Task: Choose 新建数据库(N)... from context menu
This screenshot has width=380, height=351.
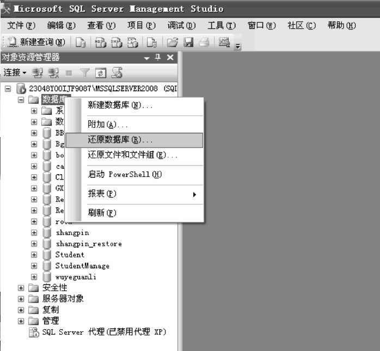Action: pyautogui.click(x=134, y=105)
